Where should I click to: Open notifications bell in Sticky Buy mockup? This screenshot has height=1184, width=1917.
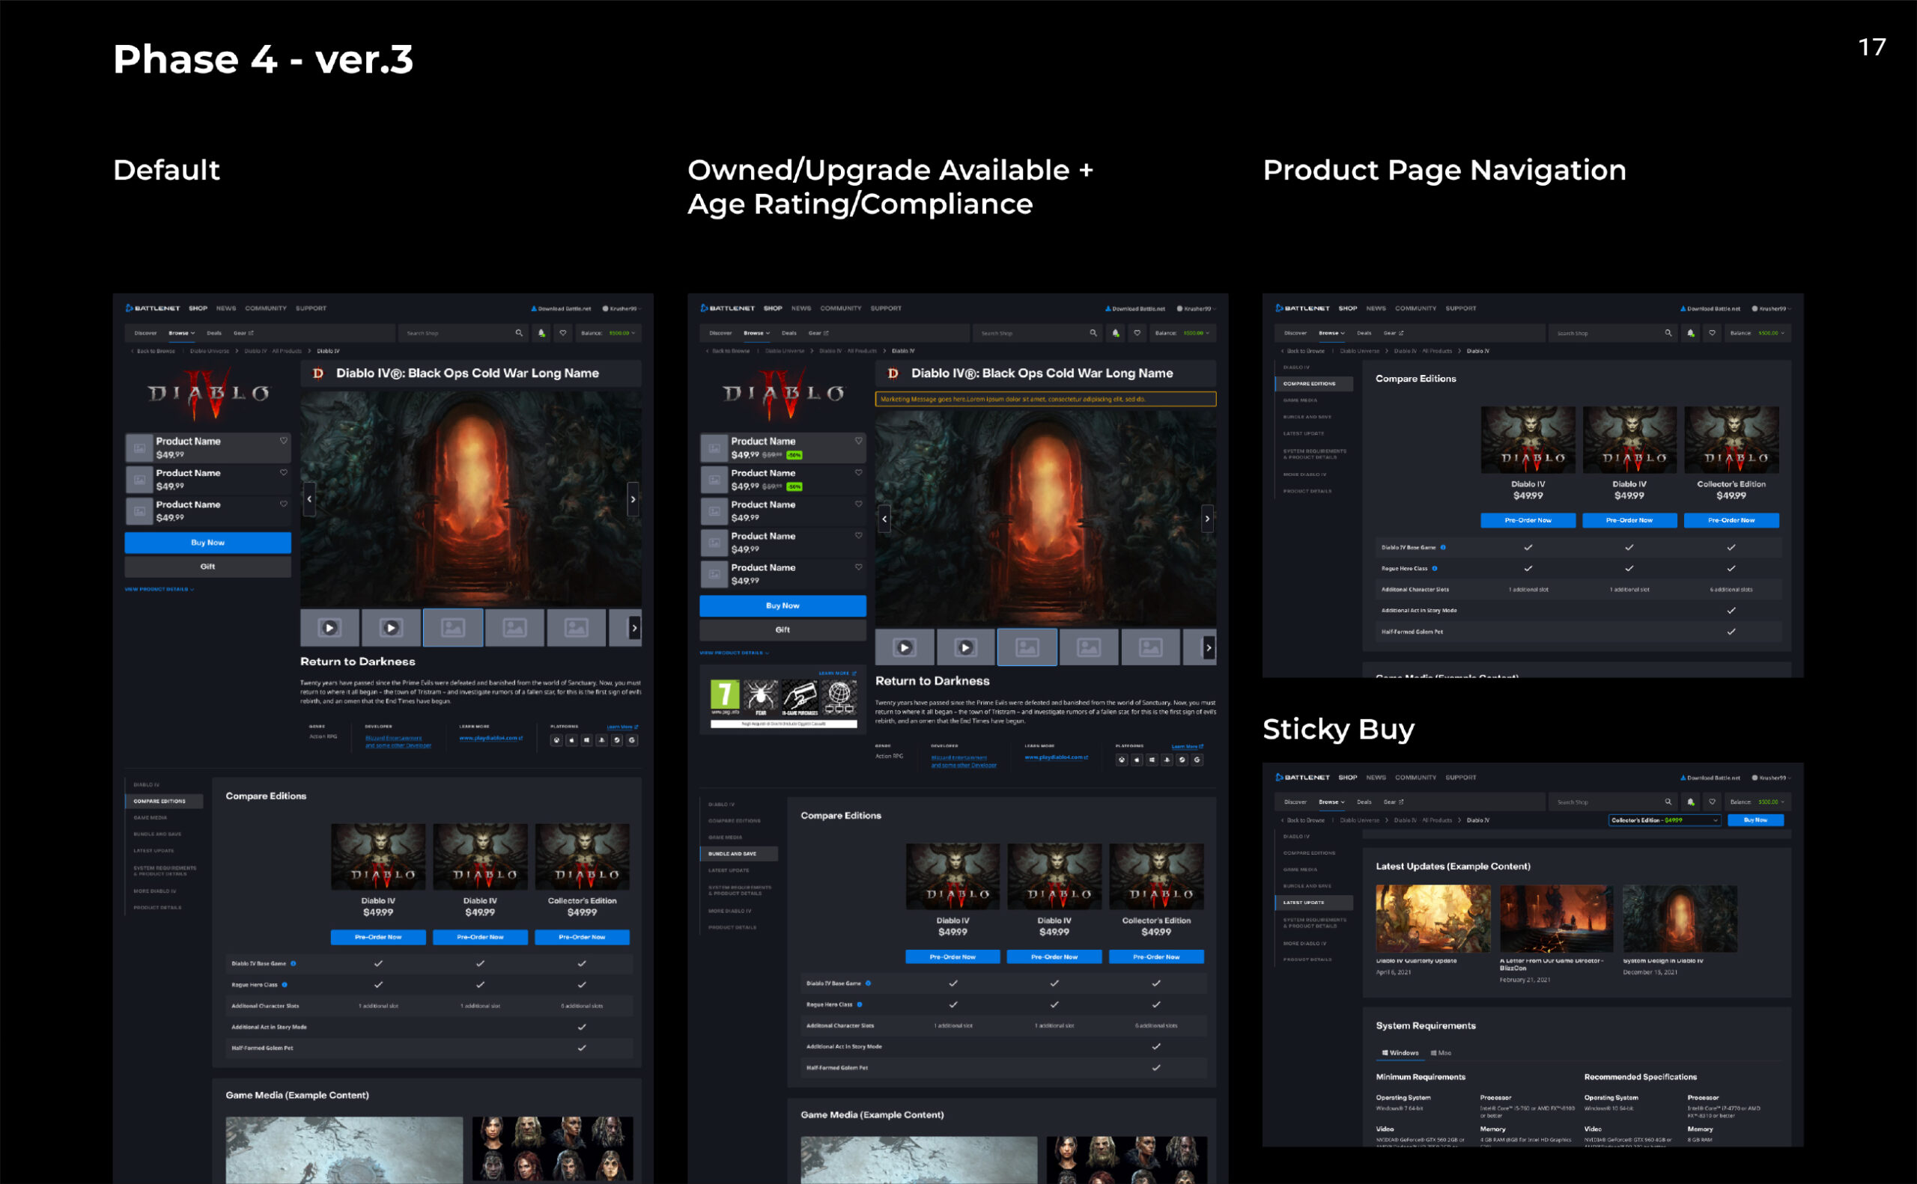(x=1691, y=802)
